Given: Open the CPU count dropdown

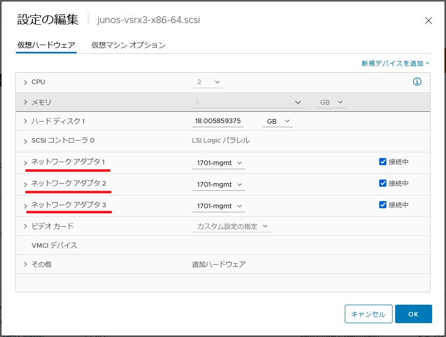Looking at the screenshot, I should tap(210, 82).
